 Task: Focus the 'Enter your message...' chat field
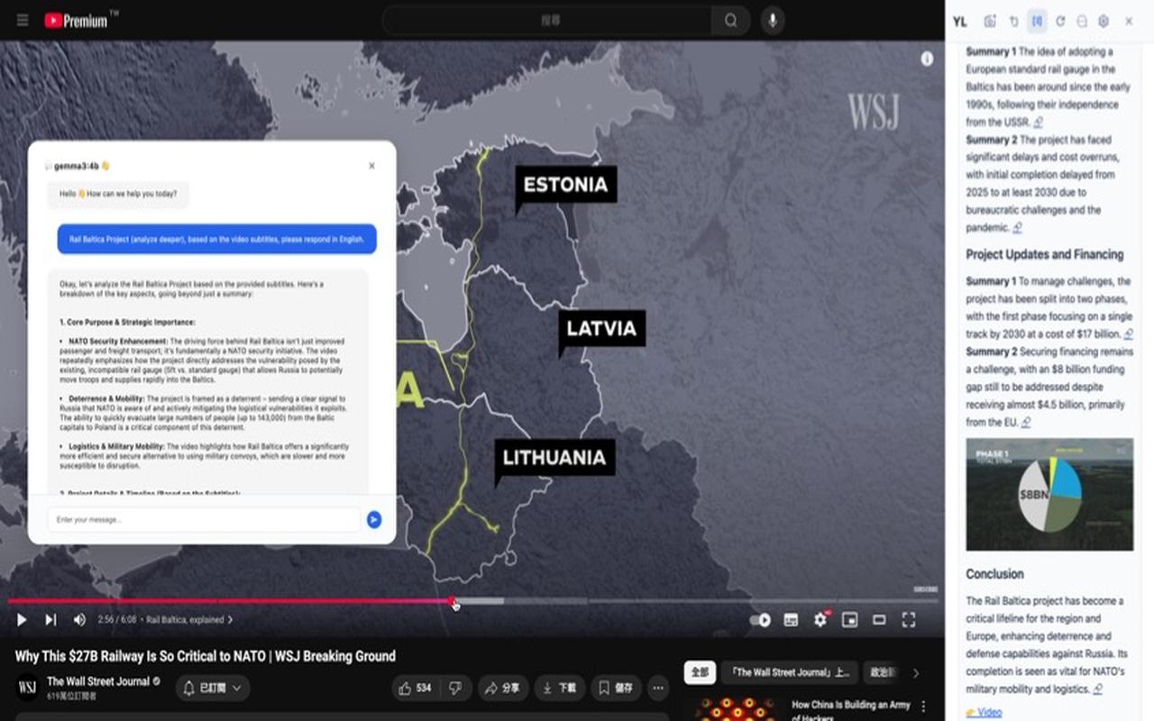pyautogui.click(x=204, y=519)
